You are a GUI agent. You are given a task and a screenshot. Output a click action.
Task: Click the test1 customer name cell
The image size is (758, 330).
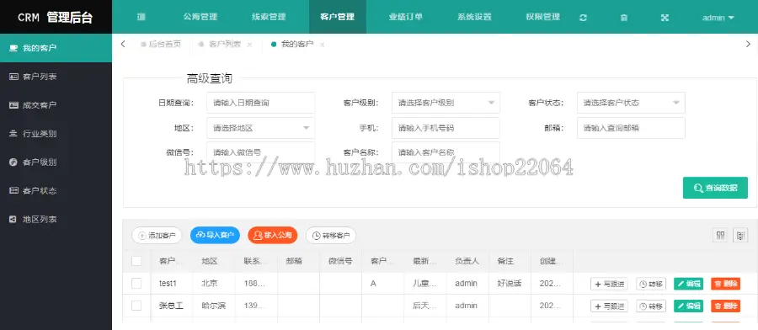(x=172, y=284)
